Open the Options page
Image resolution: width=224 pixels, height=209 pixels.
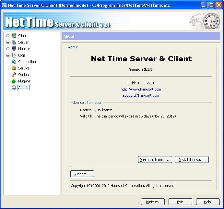pyautogui.click(x=24, y=75)
